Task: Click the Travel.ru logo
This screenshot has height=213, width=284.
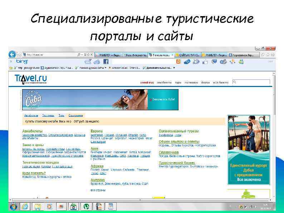Action: (31, 79)
